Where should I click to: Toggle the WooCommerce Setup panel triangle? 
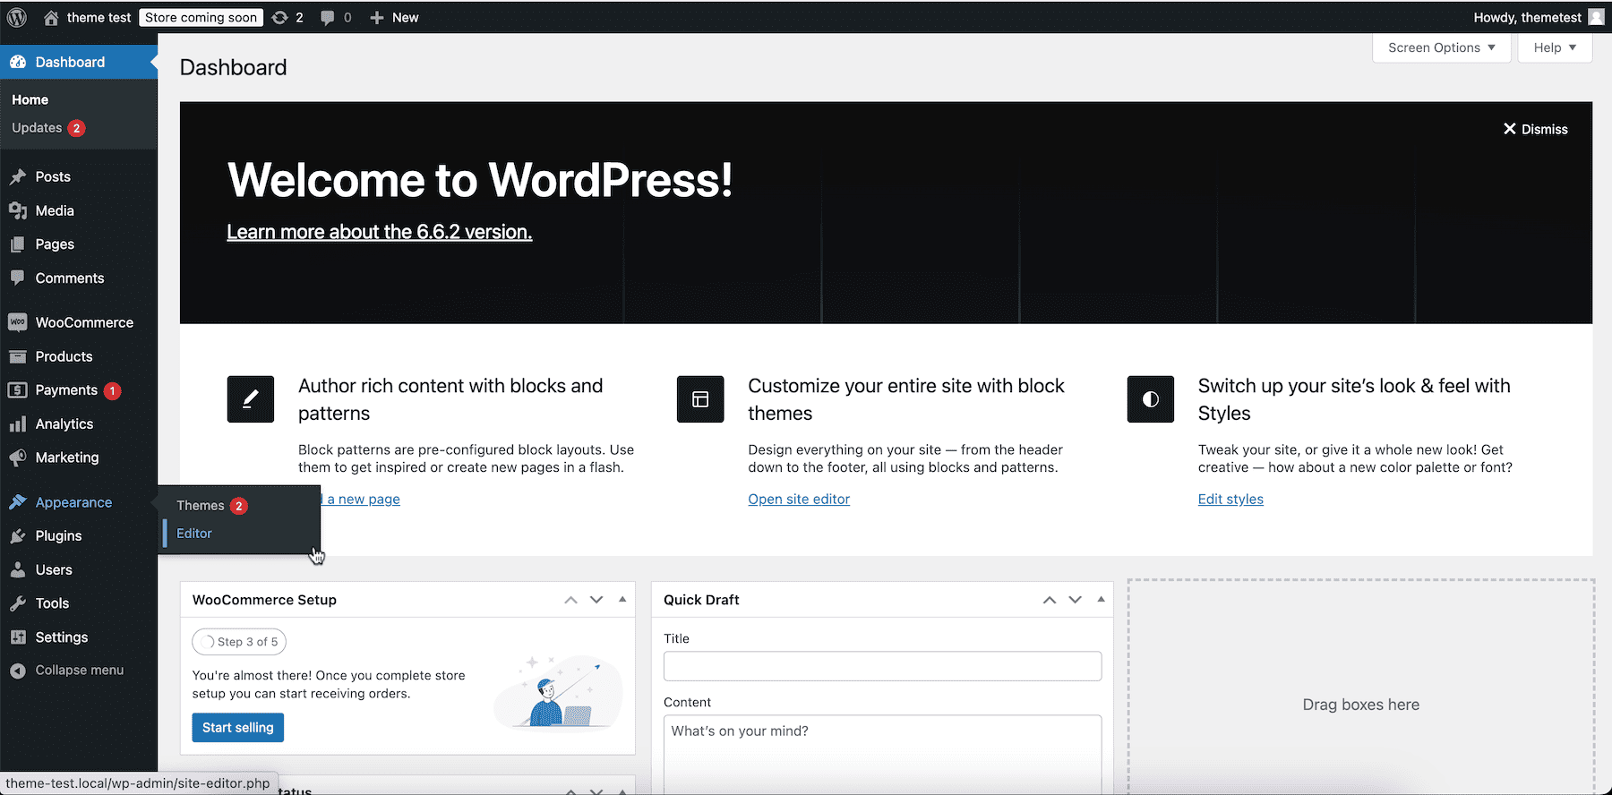(622, 600)
